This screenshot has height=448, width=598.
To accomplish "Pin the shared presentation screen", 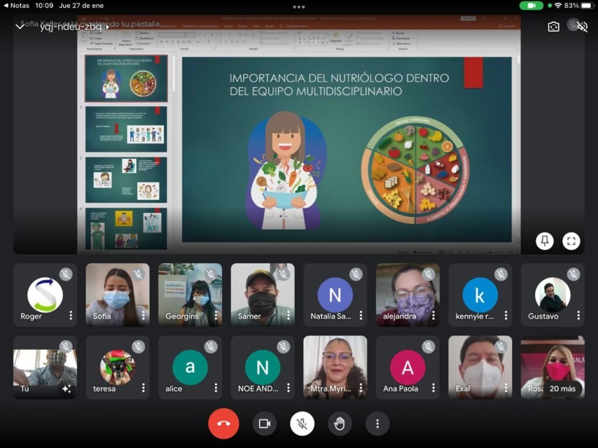I will 544,242.
